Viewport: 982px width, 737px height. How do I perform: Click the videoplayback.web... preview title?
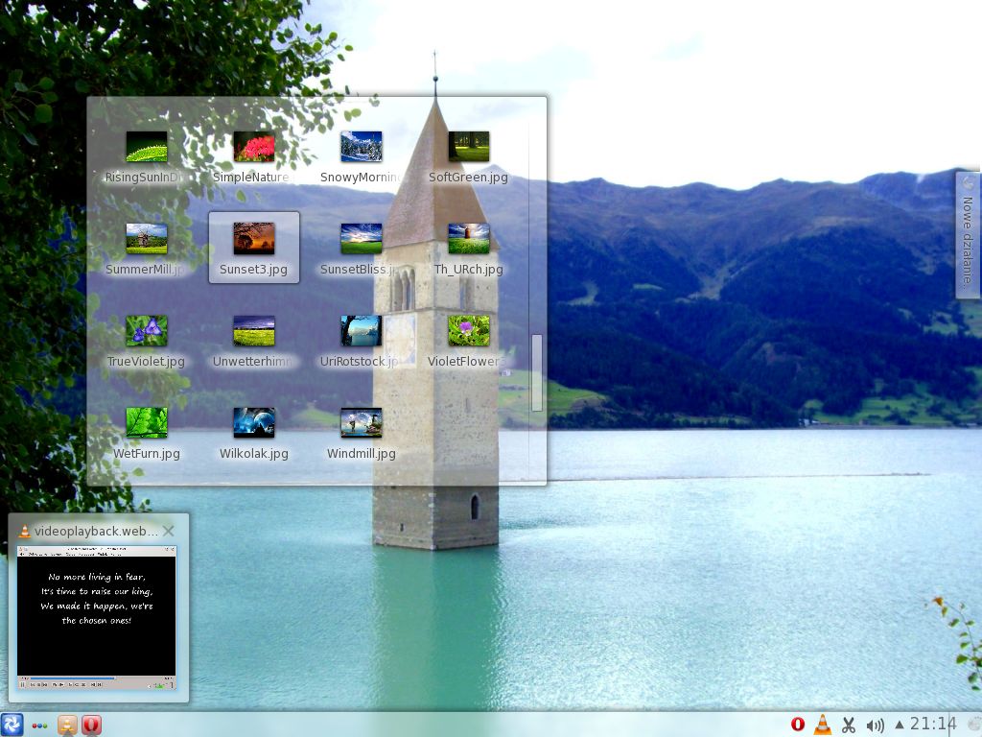pyautogui.click(x=96, y=531)
